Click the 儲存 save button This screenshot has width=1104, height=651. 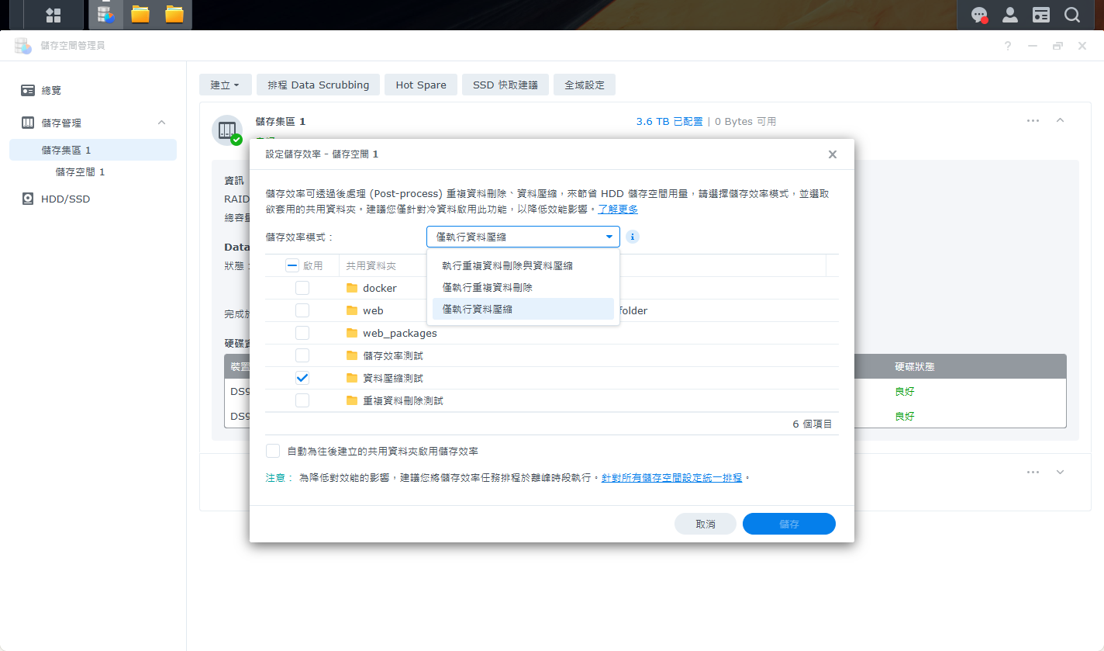pyautogui.click(x=789, y=524)
